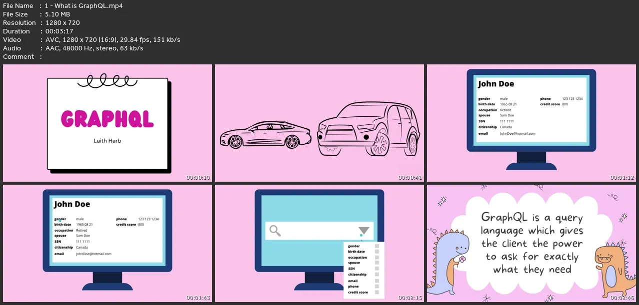Click 'Sam Doe' spouse value in 00:01:43 frame
639x305 pixels.
(83, 236)
